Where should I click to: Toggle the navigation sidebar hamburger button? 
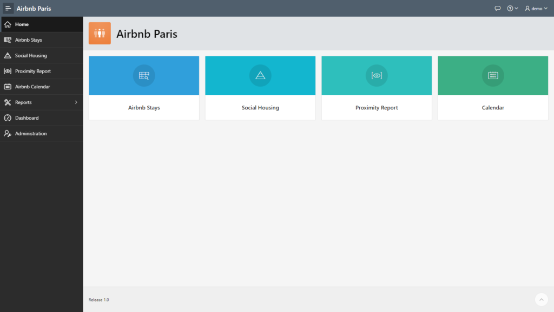pyautogui.click(x=8, y=8)
